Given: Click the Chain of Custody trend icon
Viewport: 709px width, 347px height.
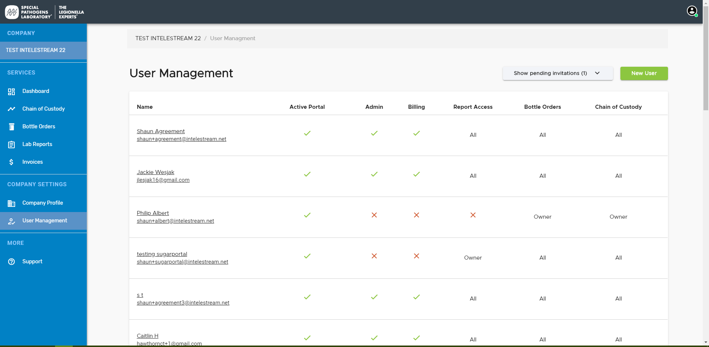Looking at the screenshot, I should tap(11, 109).
